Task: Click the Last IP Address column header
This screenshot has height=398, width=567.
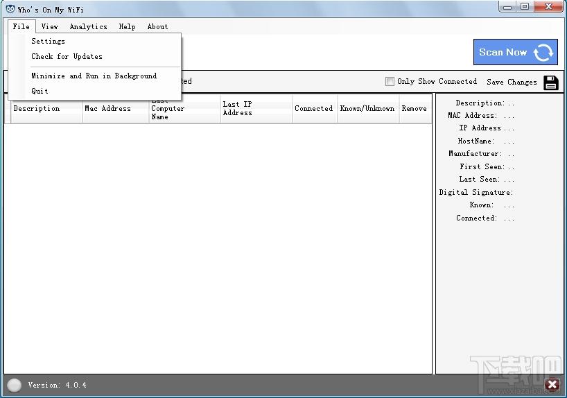Action: pyautogui.click(x=256, y=109)
